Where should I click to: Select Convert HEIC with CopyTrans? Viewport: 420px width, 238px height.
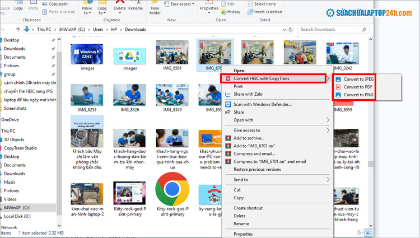tap(273, 78)
